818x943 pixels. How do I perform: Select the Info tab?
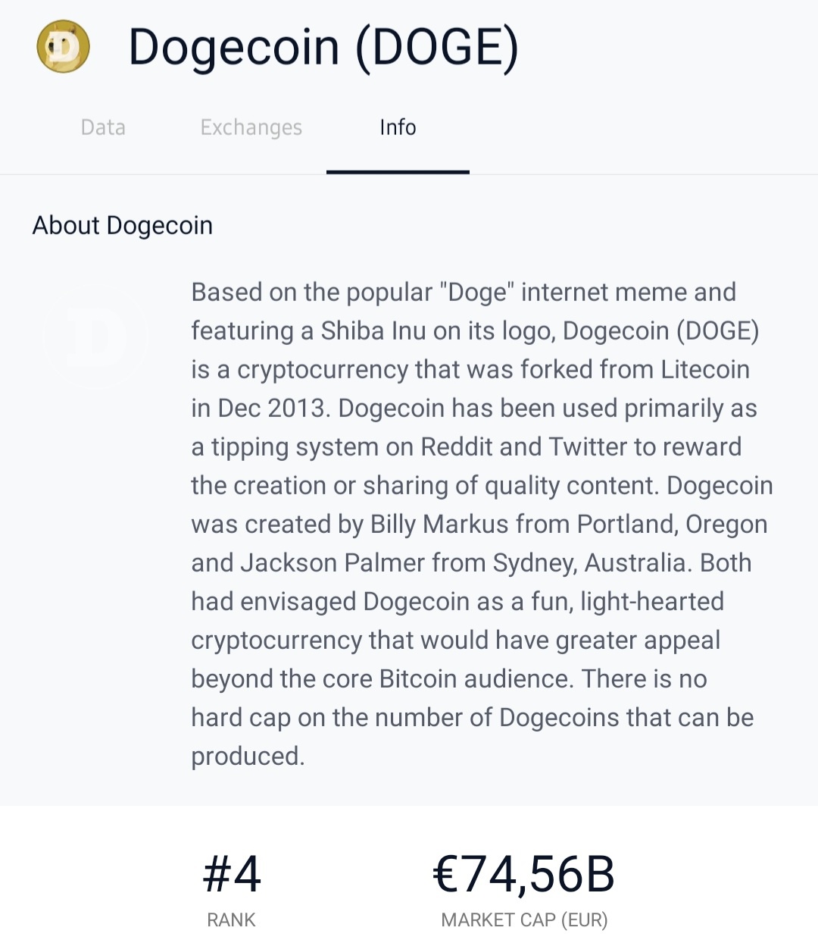tap(398, 127)
